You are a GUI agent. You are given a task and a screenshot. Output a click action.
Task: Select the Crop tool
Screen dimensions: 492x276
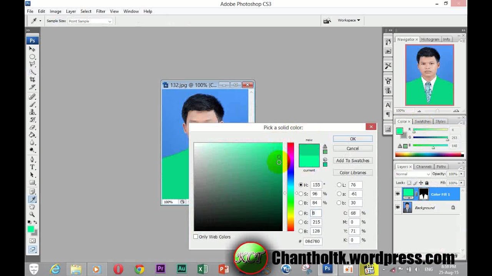coord(32,80)
